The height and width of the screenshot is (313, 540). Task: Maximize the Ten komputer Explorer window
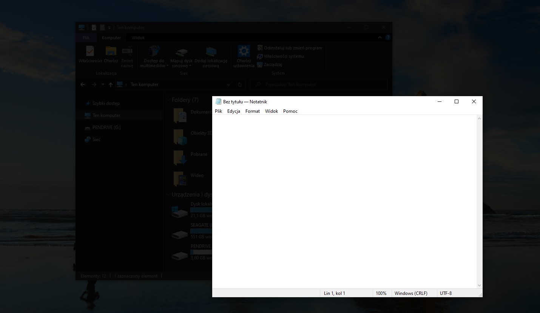click(366, 27)
